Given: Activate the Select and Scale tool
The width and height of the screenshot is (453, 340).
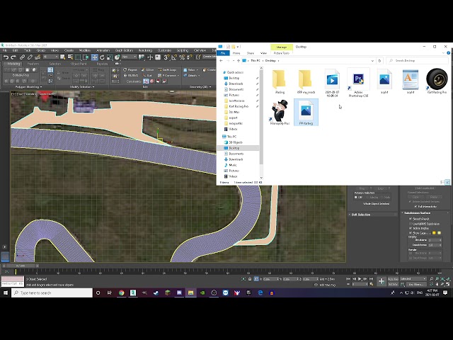Looking at the screenshot, I should [110, 57].
